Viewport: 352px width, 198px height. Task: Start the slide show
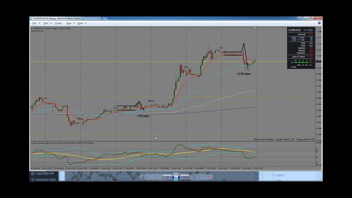pyautogui.click(x=176, y=177)
